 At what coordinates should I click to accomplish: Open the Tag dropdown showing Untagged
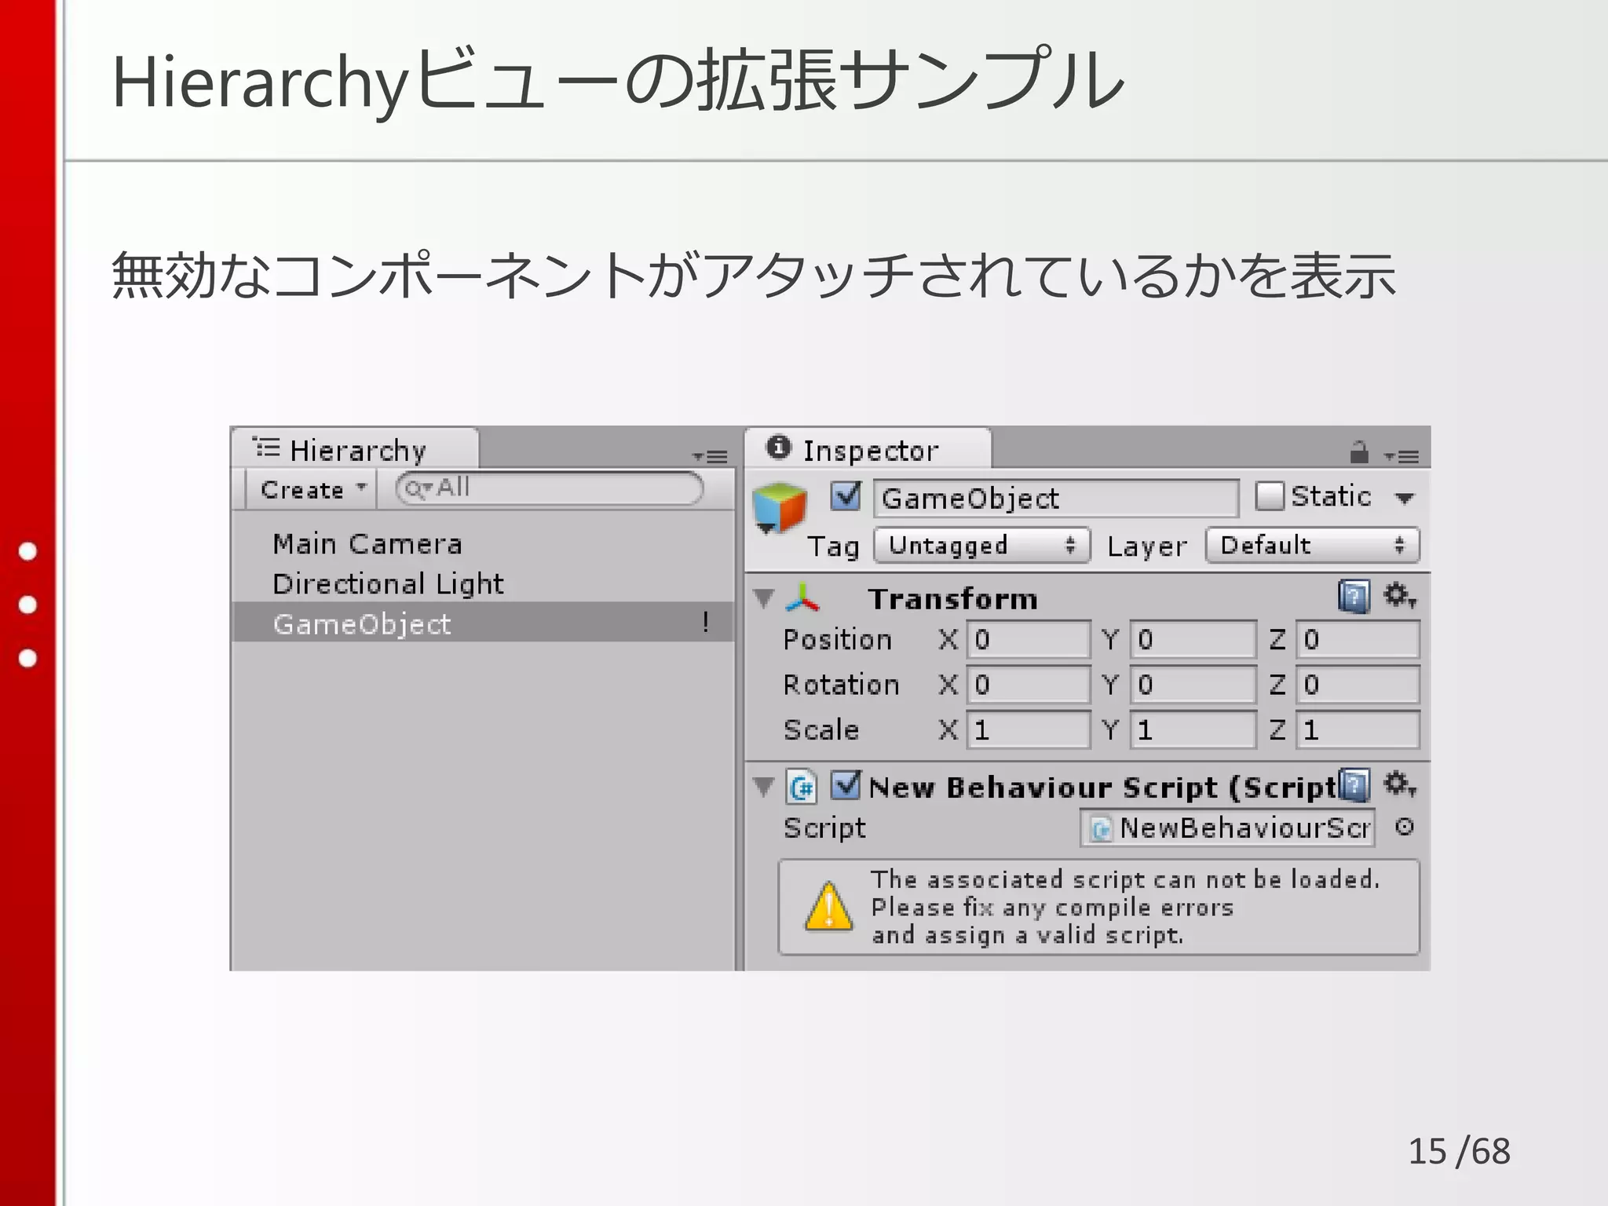point(982,546)
